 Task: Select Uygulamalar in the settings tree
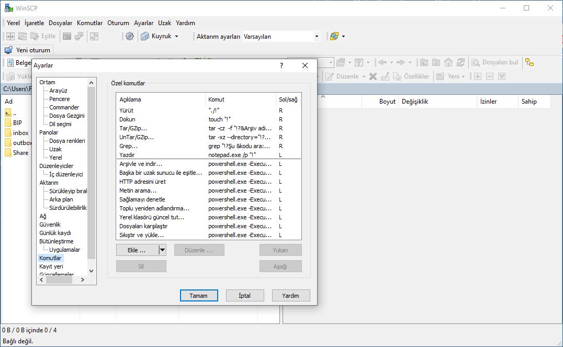pyautogui.click(x=65, y=250)
